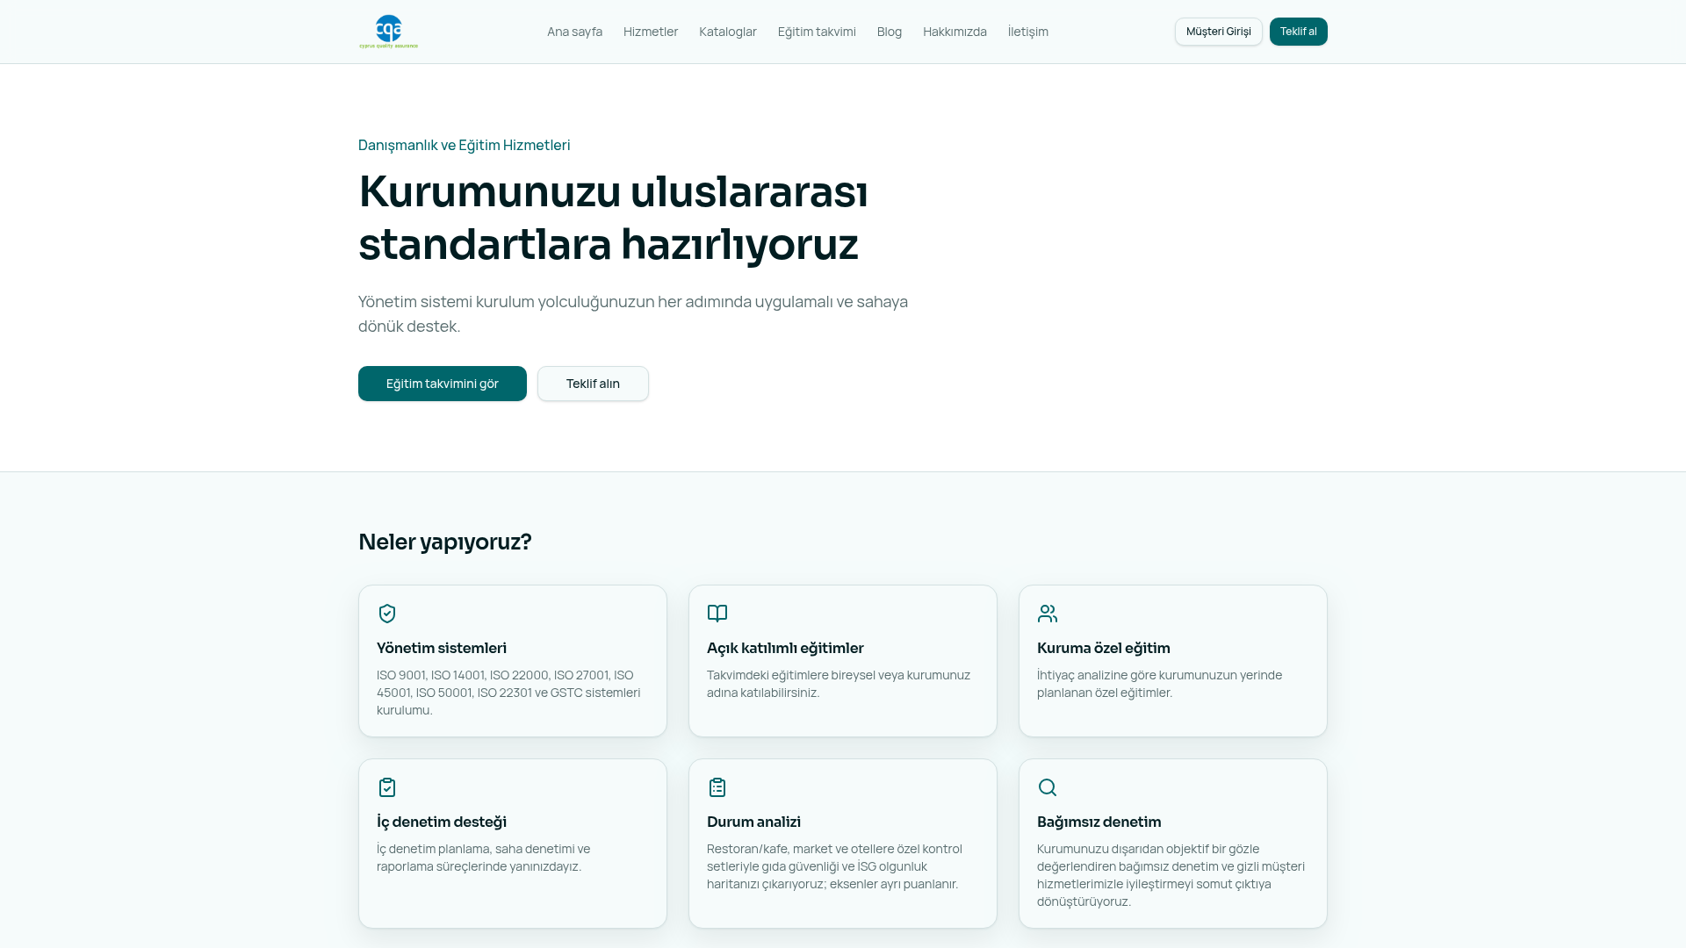Click the open book icon on Açık katılımlı eğitimler
This screenshot has height=948, width=1686.
(717, 614)
